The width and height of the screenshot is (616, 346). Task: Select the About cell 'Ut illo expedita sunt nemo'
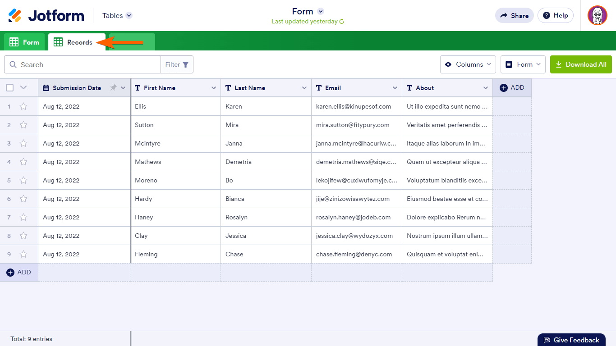click(447, 106)
